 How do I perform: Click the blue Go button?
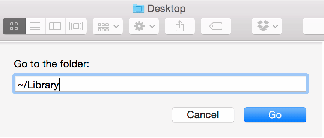pyautogui.click(x=275, y=115)
